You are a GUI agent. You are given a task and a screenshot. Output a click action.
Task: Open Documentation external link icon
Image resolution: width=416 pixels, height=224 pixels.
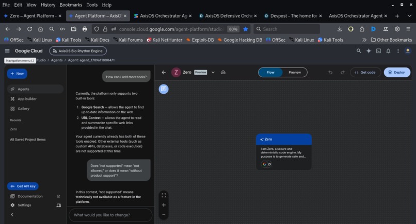(x=58, y=196)
